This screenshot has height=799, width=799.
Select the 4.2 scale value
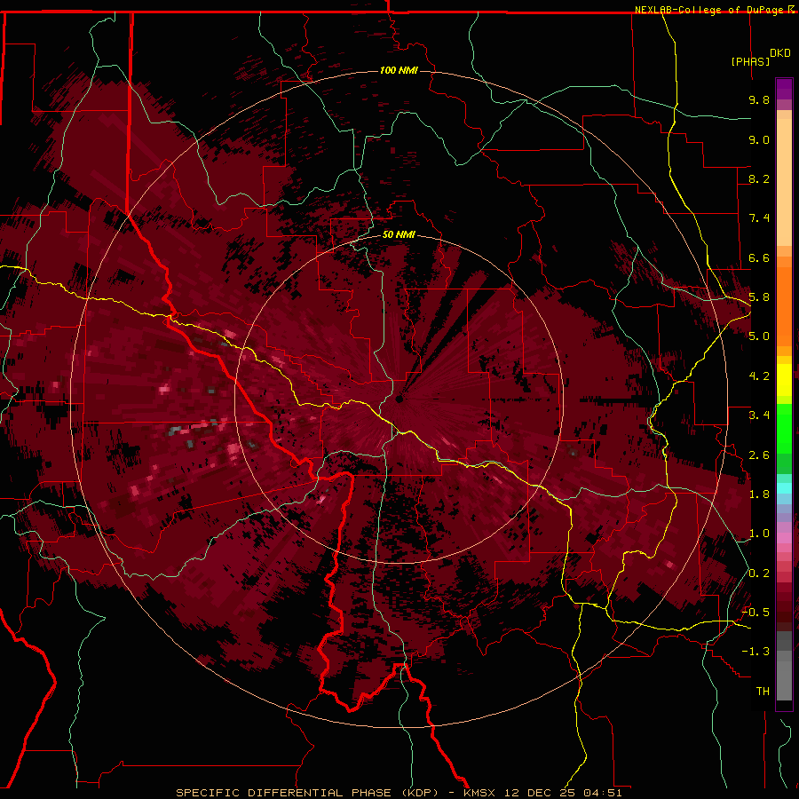[759, 376]
